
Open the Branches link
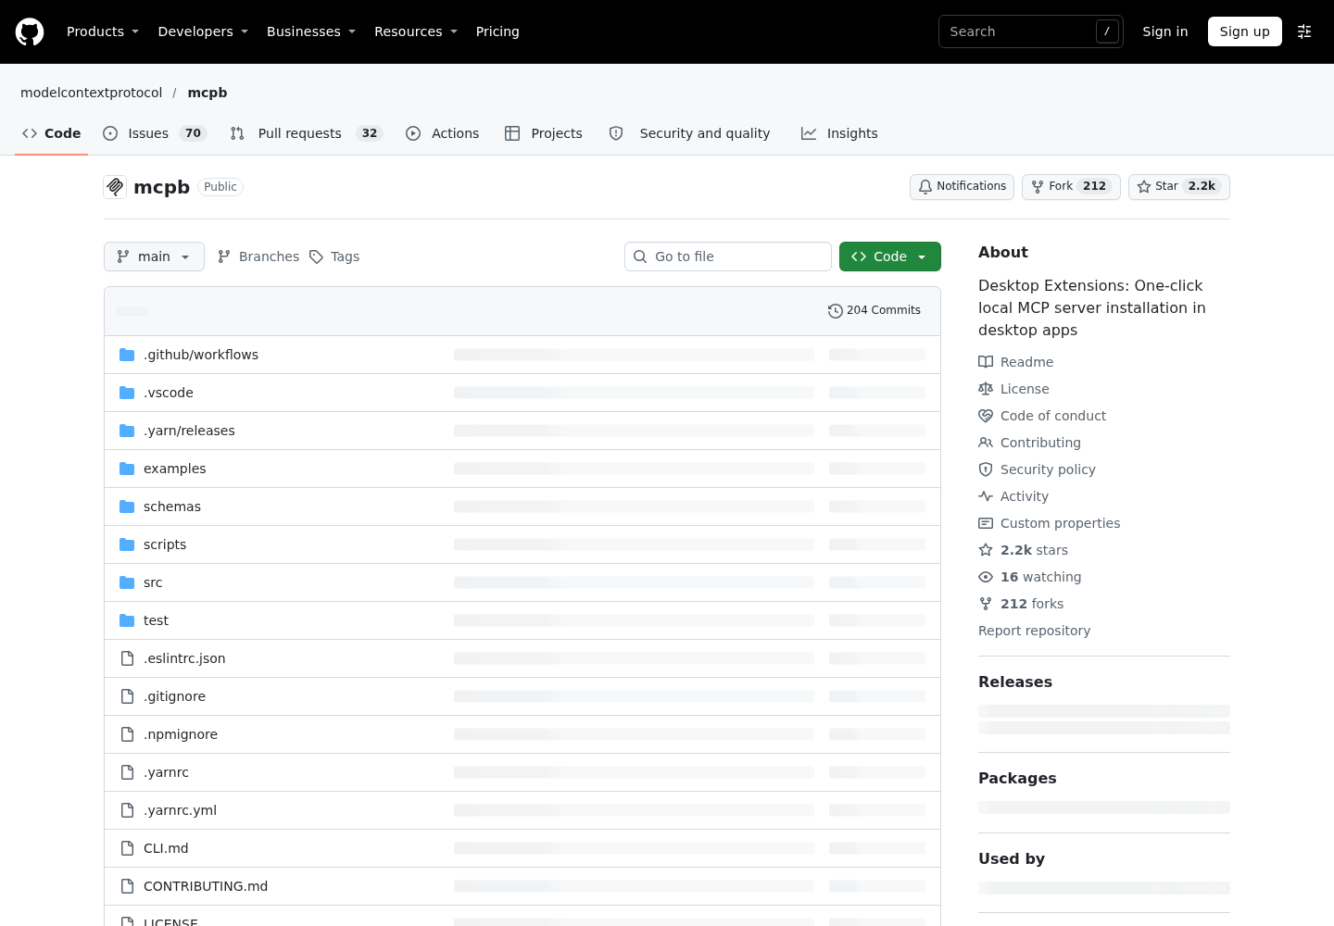tap(258, 257)
